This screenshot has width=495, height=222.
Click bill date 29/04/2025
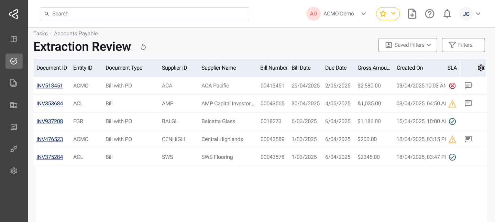(306, 85)
